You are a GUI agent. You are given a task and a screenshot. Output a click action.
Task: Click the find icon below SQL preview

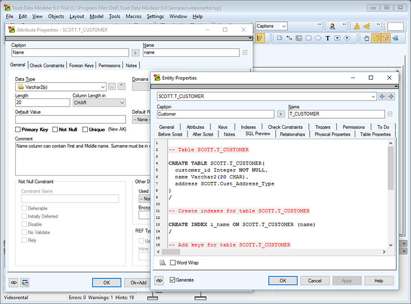coord(163,263)
